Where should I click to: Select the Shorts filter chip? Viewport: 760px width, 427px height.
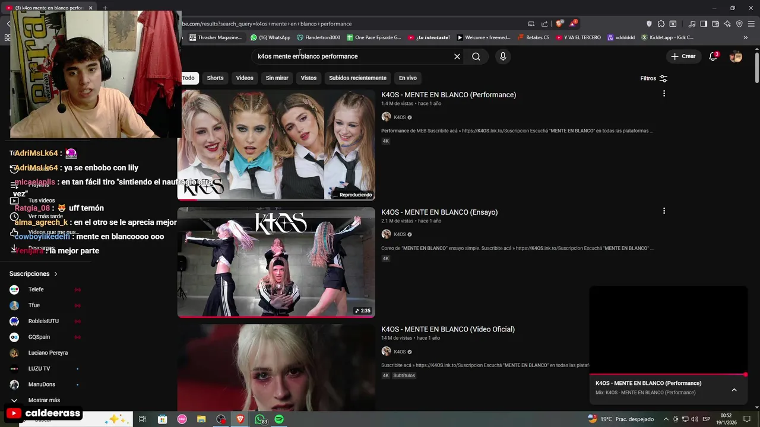pos(215,78)
